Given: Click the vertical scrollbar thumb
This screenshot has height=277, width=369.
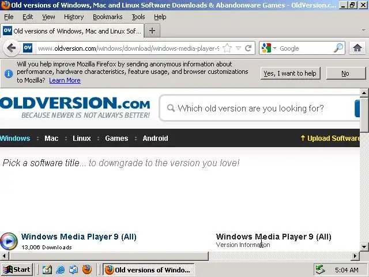Looking at the screenshot, I should 364,115.
